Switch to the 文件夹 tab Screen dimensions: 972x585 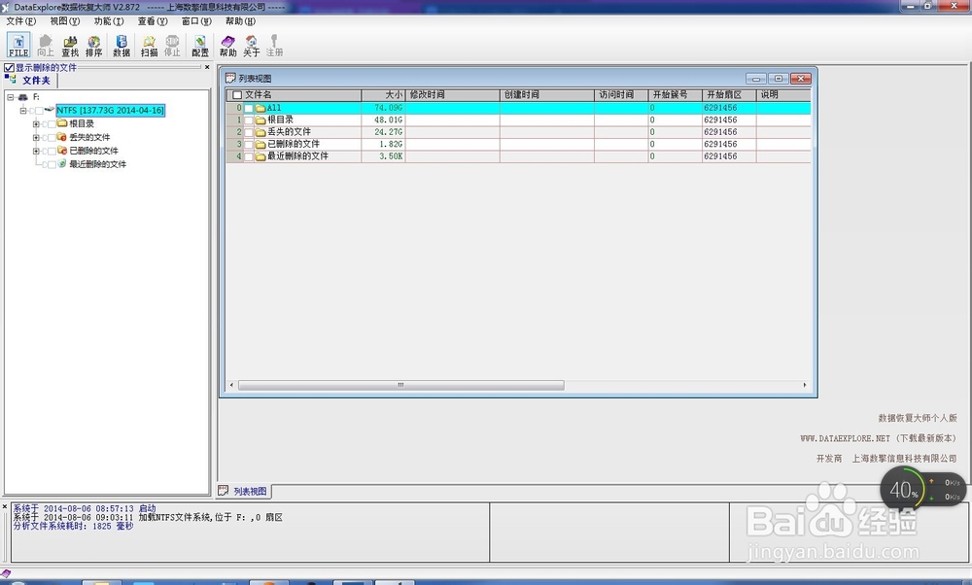30,81
